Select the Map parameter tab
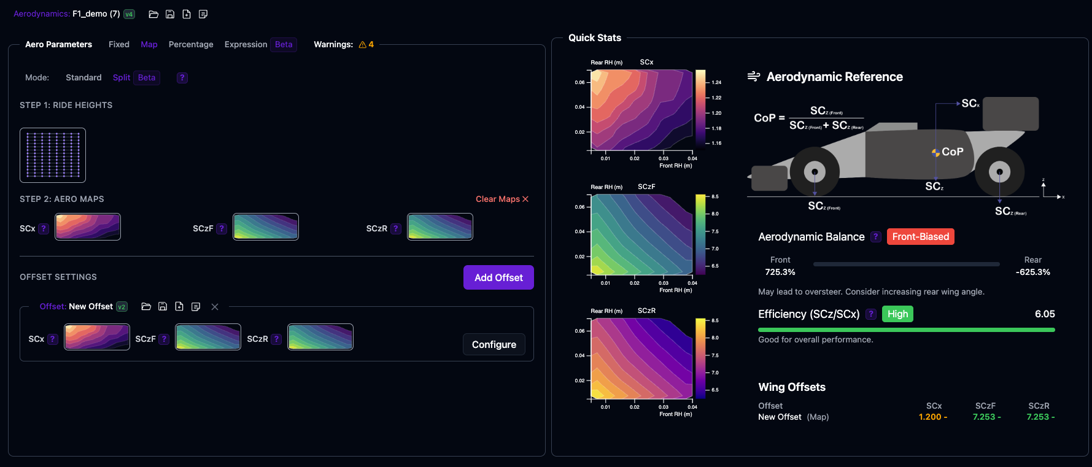The image size is (1092, 467). tap(149, 45)
